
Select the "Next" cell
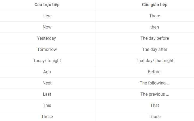point(47,83)
